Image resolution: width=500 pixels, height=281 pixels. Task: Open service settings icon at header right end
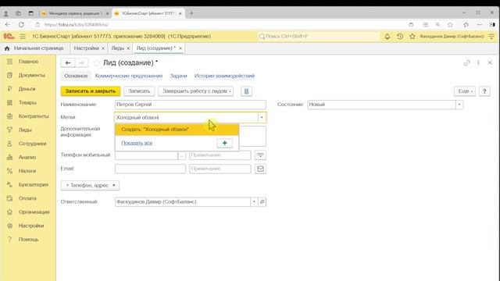(491, 37)
